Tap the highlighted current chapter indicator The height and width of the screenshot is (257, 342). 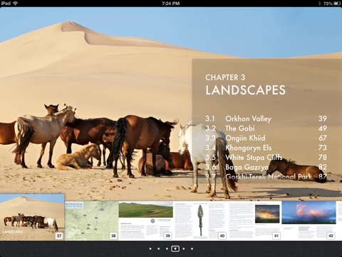[x=175, y=248]
